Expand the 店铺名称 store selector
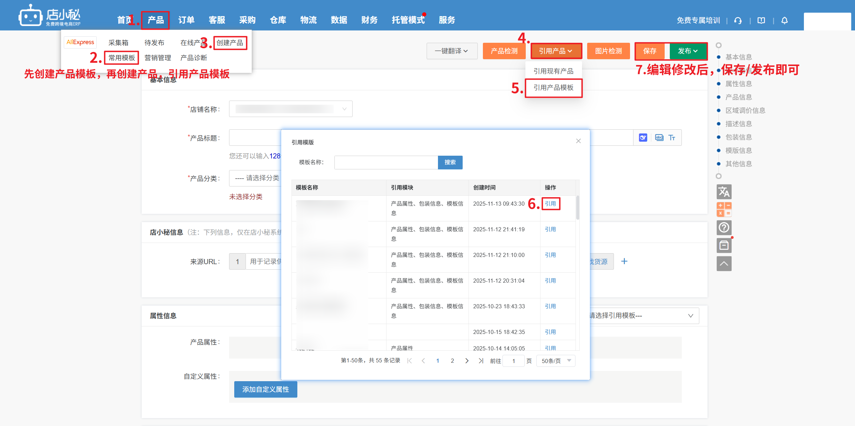855x426 pixels. (x=290, y=109)
